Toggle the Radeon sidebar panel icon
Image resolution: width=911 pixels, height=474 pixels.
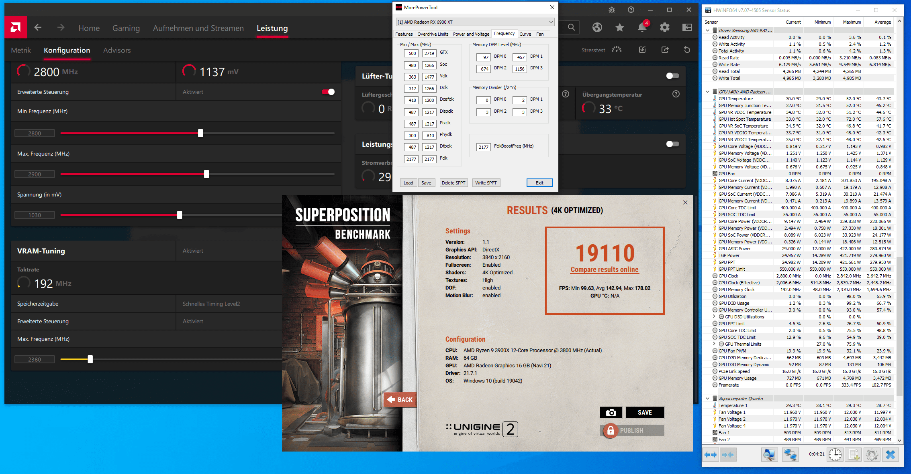pyautogui.click(x=687, y=27)
